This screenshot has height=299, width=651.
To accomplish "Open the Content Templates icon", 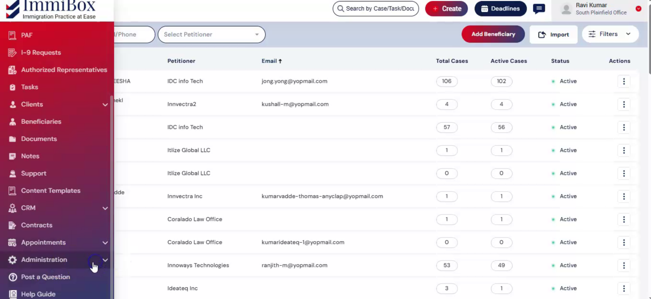I will click(x=12, y=191).
